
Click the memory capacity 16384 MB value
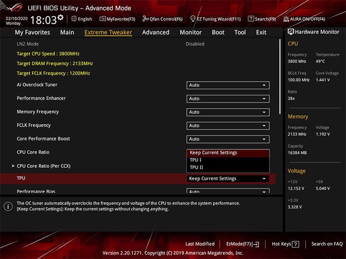coord(297,153)
